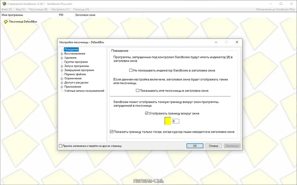The height and width of the screenshot is (185, 297).
Task: Uncheck 'Отображать границу вокруг окна'
Action: pos(147,113)
